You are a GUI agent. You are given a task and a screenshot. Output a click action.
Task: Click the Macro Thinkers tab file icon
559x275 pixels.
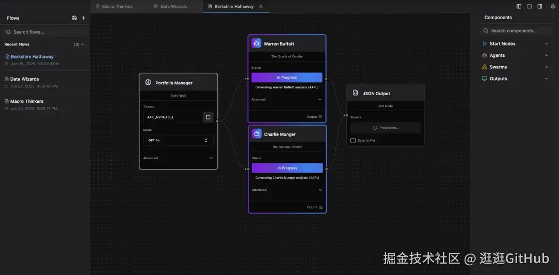click(98, 6)
